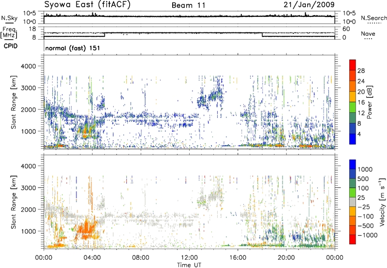Select the '18' frequency axis tick
Screen dimensions: 387x268
point(32,29)
